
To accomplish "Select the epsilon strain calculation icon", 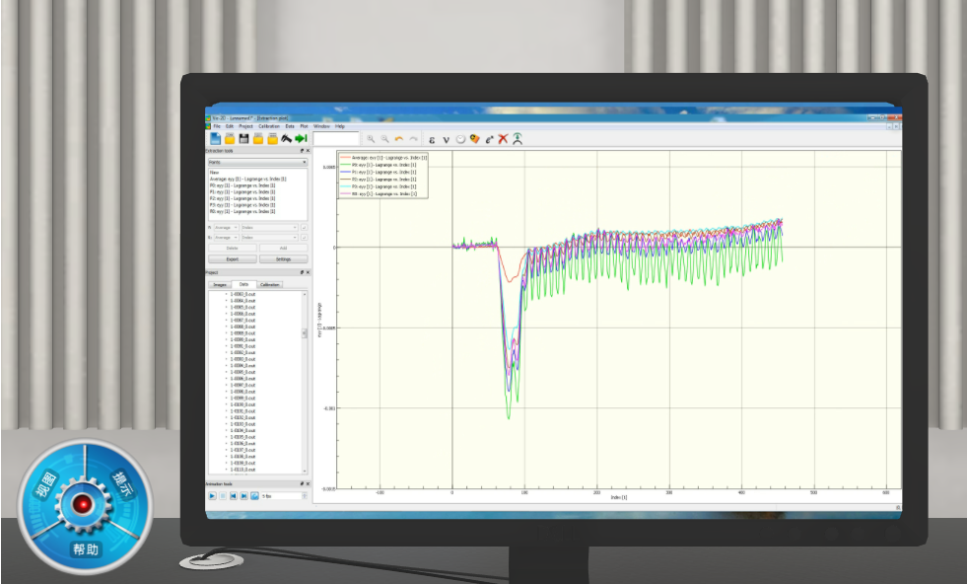I will click(432, 139).
